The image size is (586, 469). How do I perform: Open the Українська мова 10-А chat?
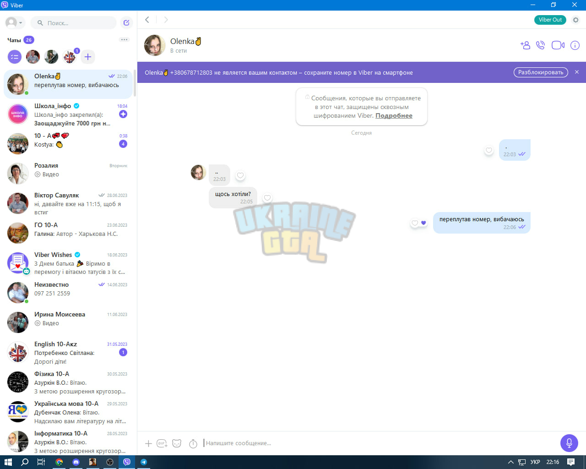68,412
